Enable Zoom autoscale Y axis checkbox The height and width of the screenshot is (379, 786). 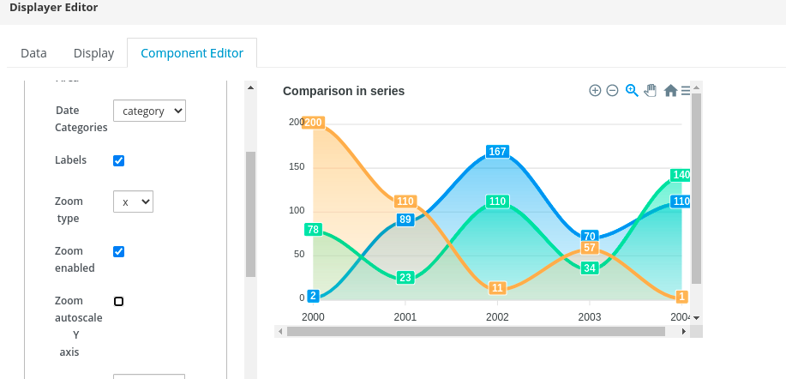pyautogui.click(x=119, y=301)
